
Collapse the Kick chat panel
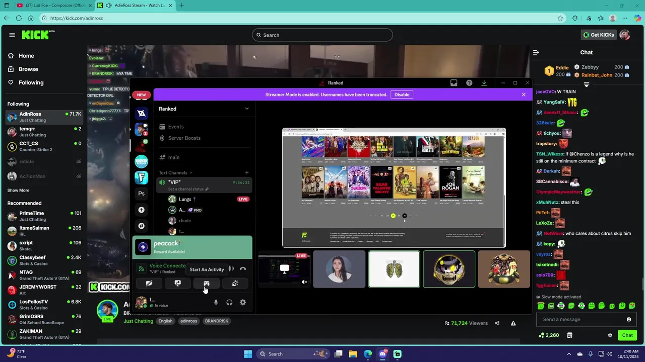point(536,52)
